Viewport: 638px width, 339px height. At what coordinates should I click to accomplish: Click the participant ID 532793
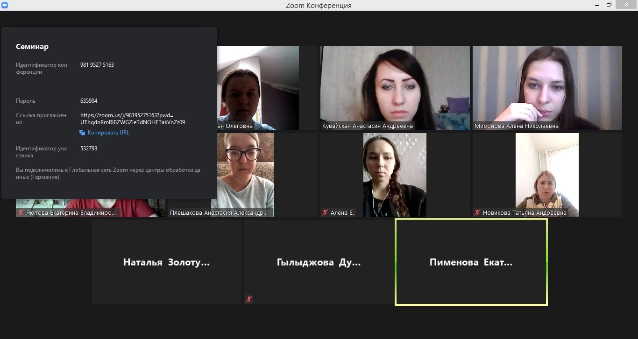click(89, 148)
